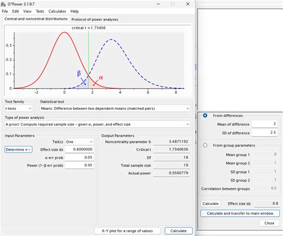Click the Actual power value 0.9560779
Image resolution: width=283 pixels, height=236 pixels.
coord(171,173)
